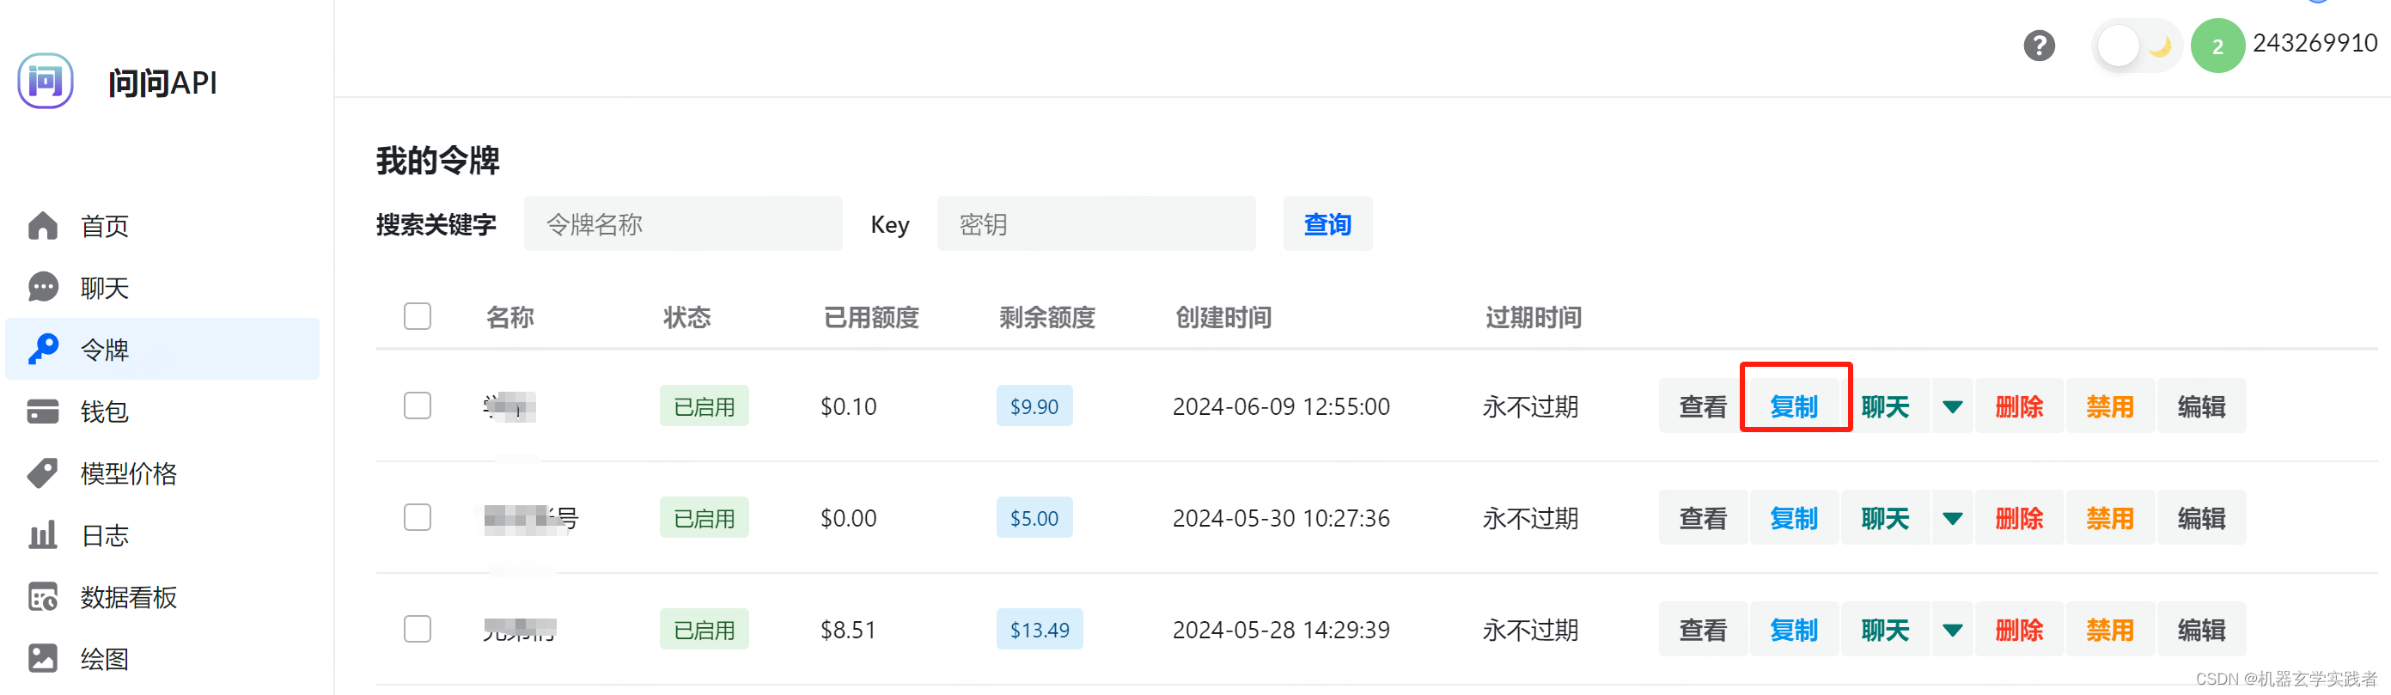Focus the 密钥 Key input field

(x=1096, y=223)
